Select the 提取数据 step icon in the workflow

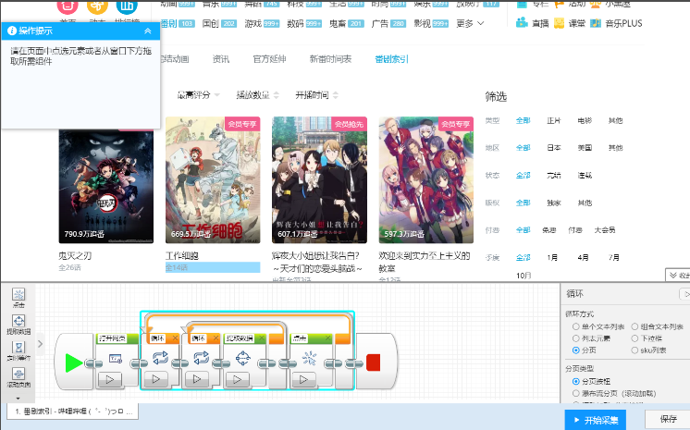[243, 358]
